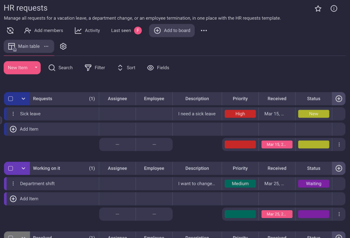This screenshot has height=238, width=350.
Task: Open the board Activity log
Action: 87,30
